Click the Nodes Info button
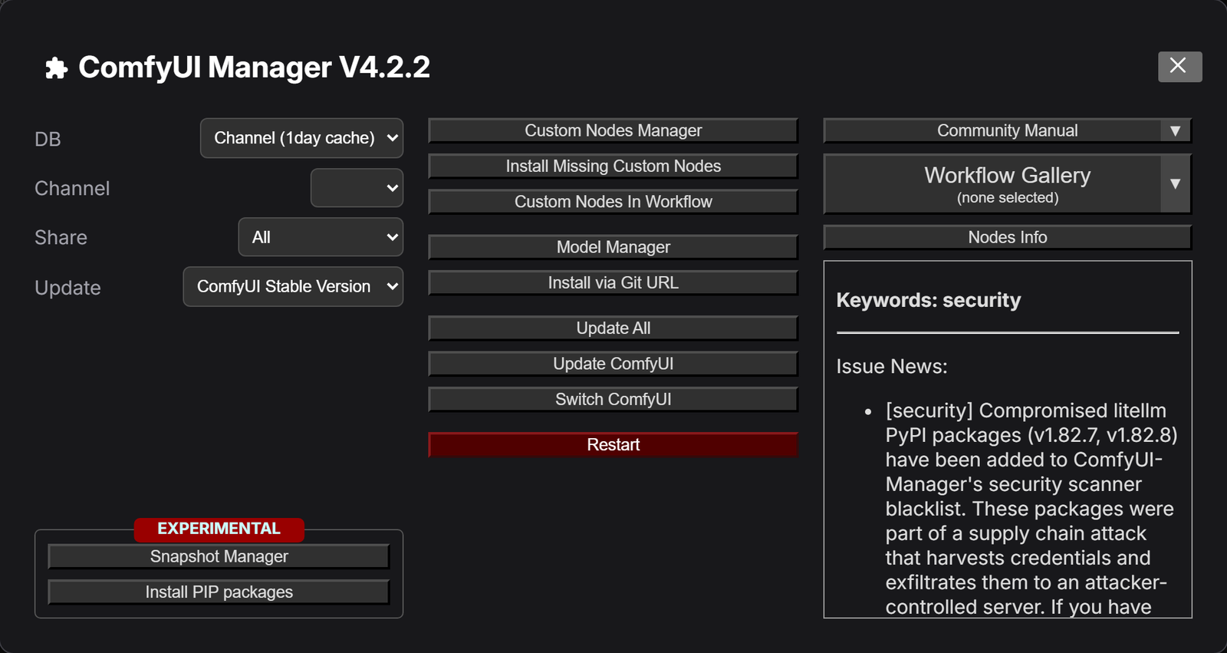The height and width of the screenshot is (653, 1227). [x=1008, y=237]
